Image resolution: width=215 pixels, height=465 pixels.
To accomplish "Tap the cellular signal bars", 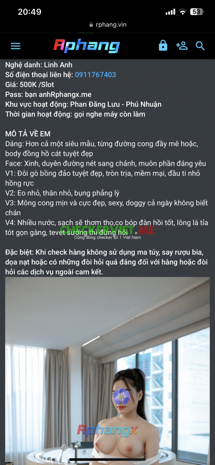I will tap(170, 12).
